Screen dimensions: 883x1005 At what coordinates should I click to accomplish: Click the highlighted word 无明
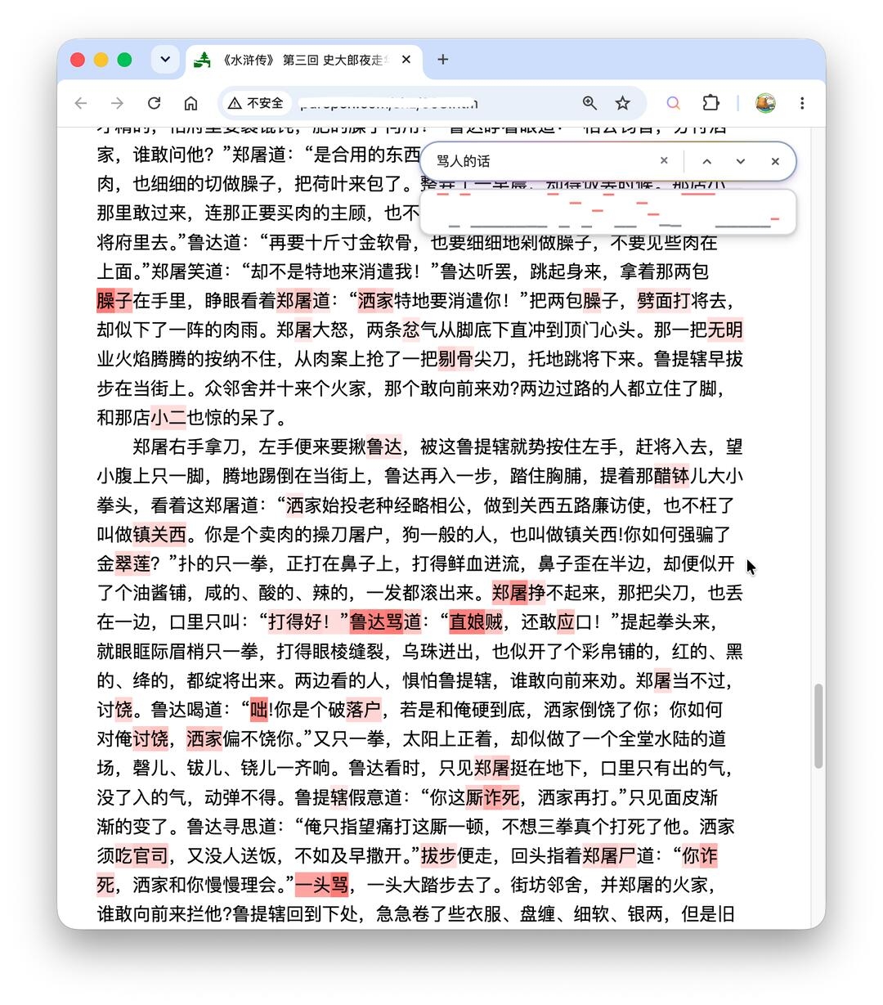(725, 330)
